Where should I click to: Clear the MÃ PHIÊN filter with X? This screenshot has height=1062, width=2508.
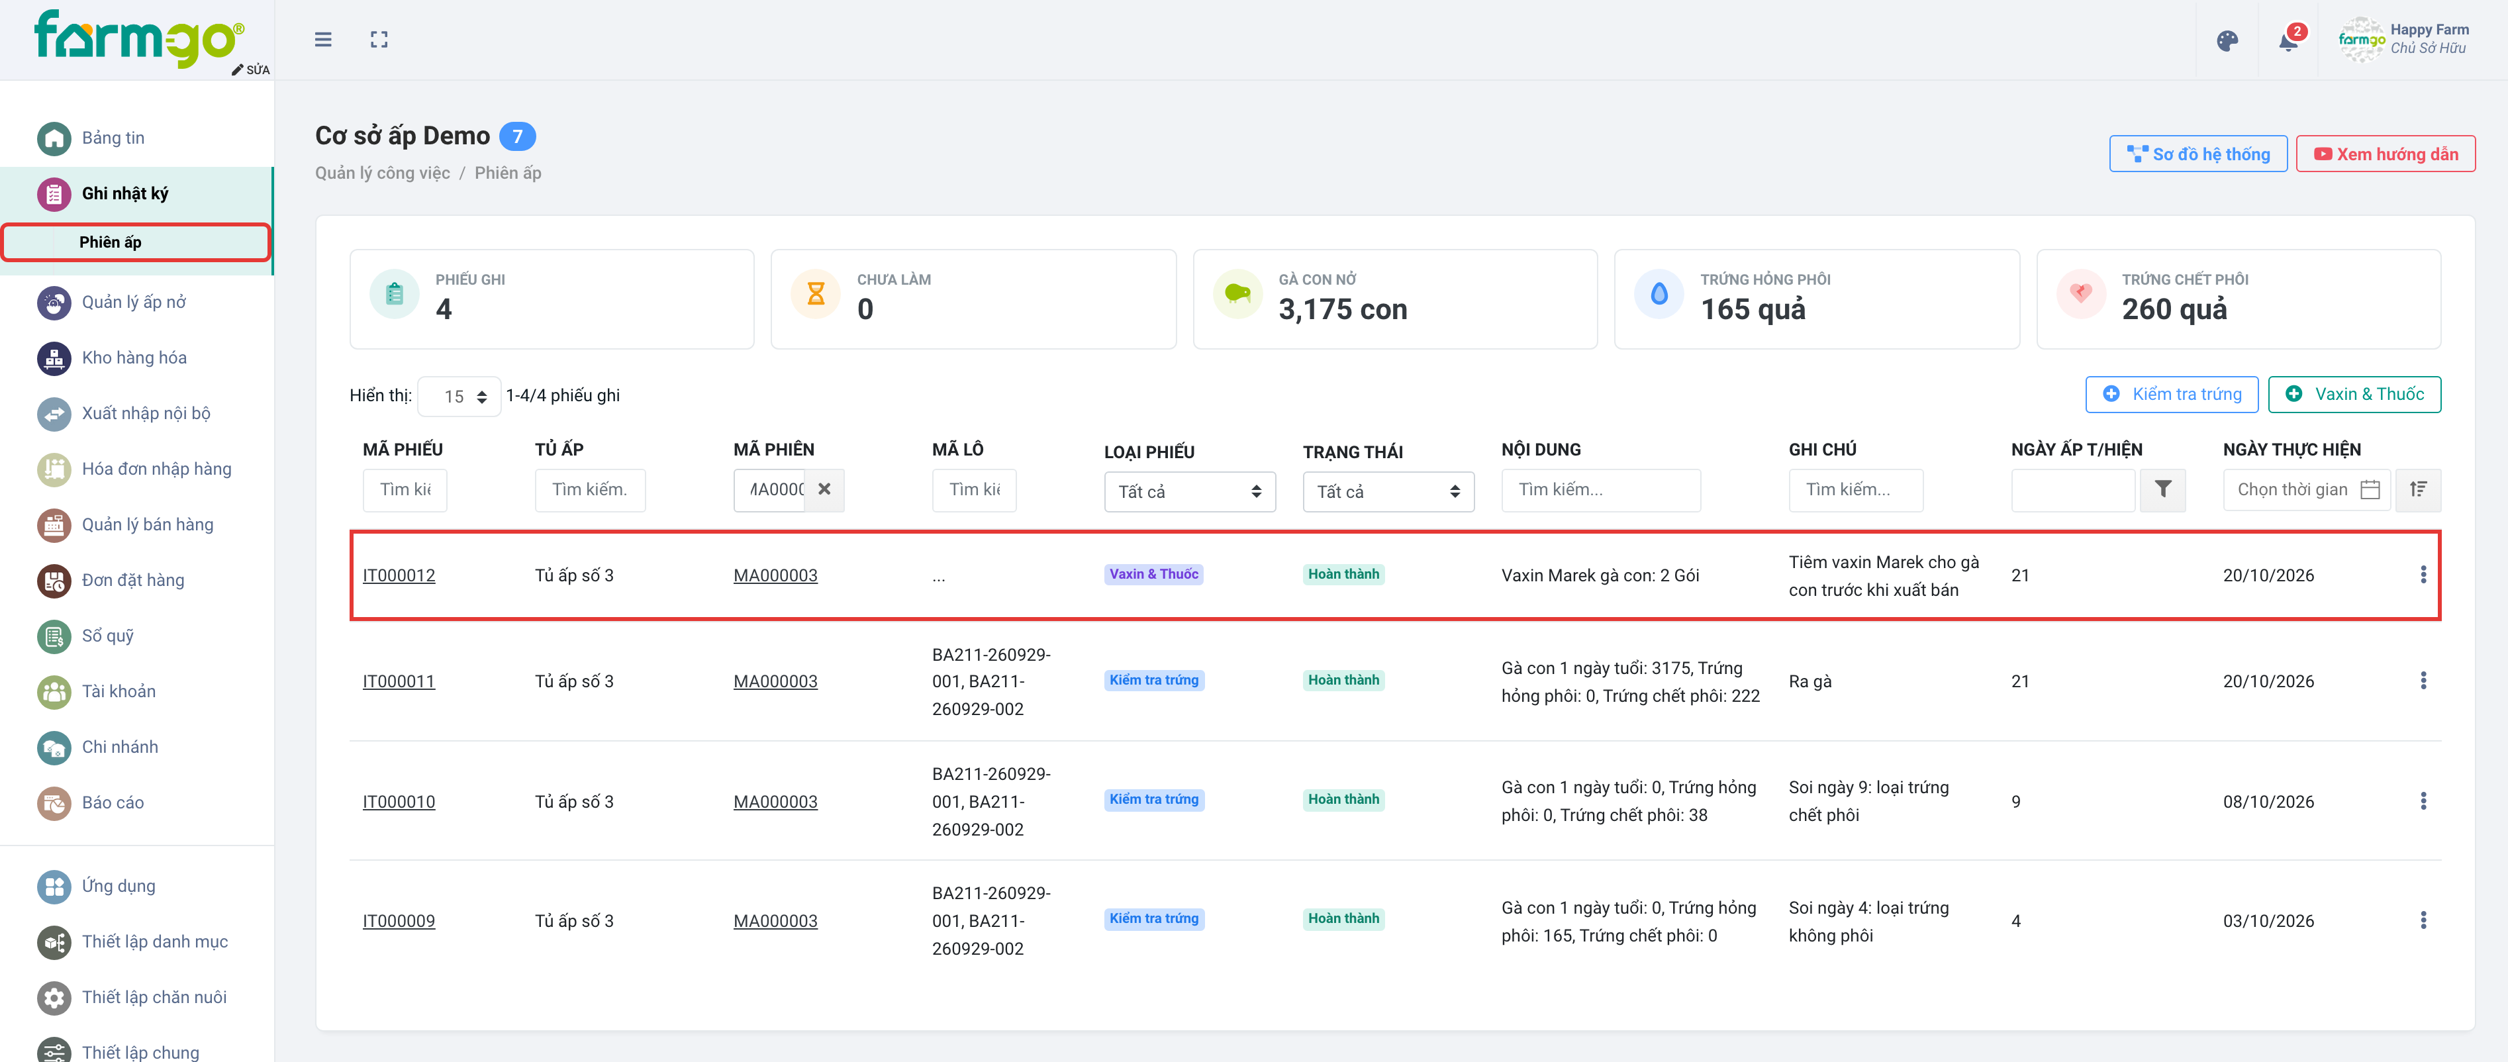(824, 490)
